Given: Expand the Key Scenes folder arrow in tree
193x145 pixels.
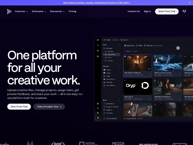Looking at the screenshot, I should click(x=104, y=54).
